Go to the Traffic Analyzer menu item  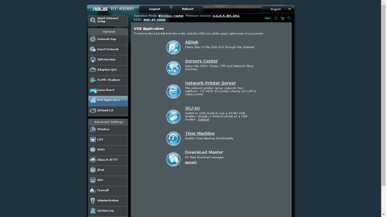pyautogui.click(x=108, y=80)
